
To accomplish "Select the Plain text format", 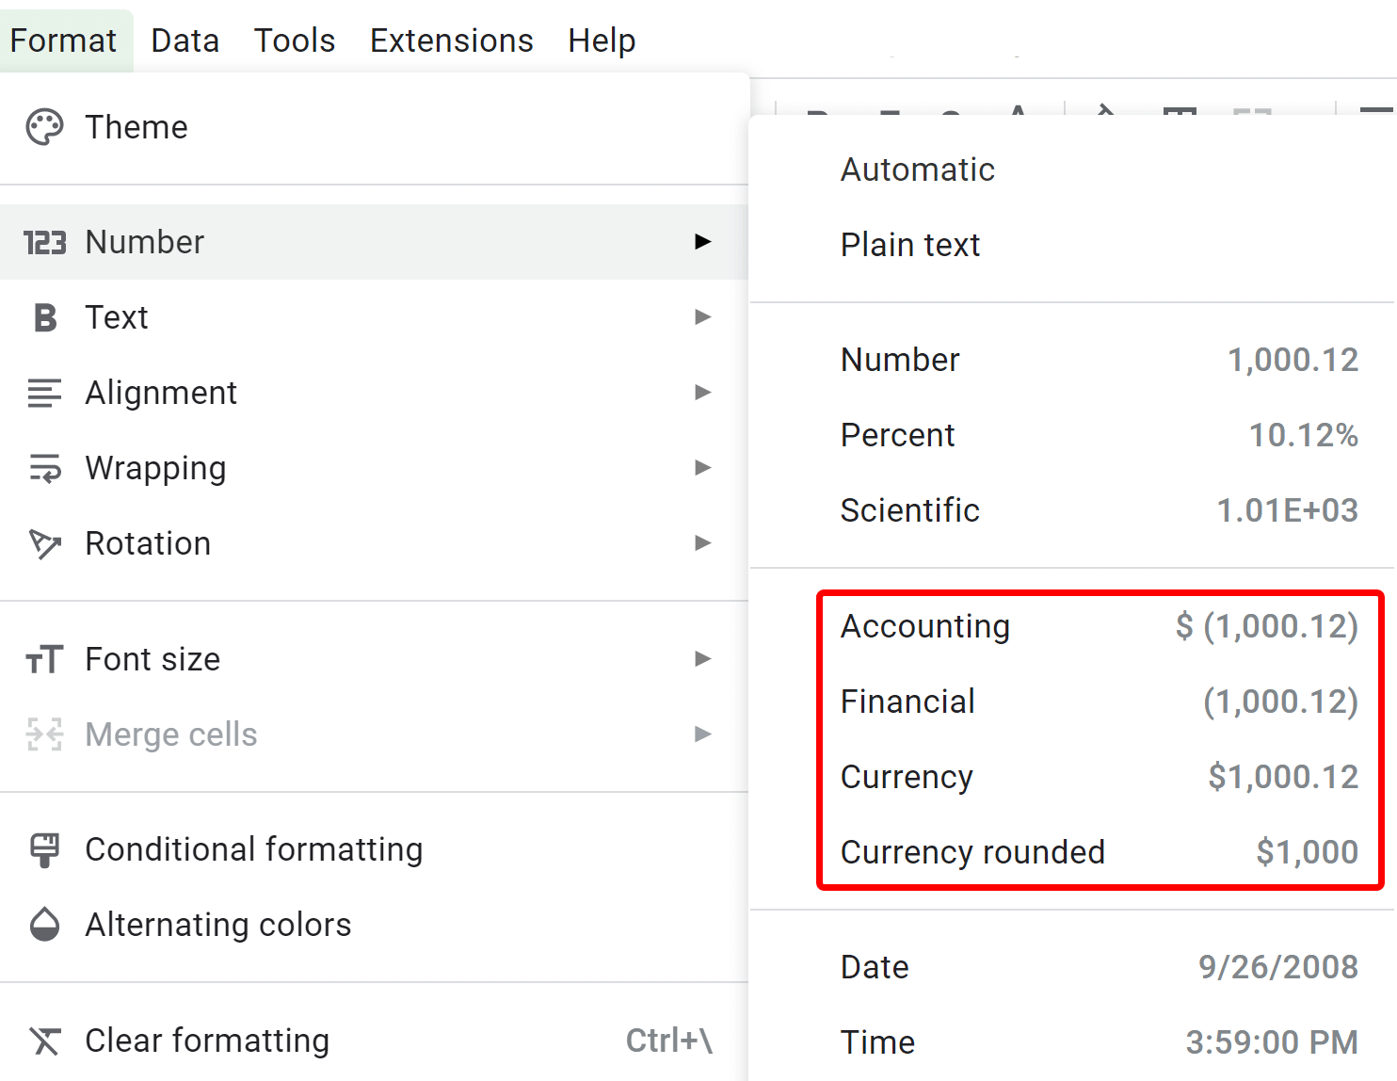I will [910, 244].
